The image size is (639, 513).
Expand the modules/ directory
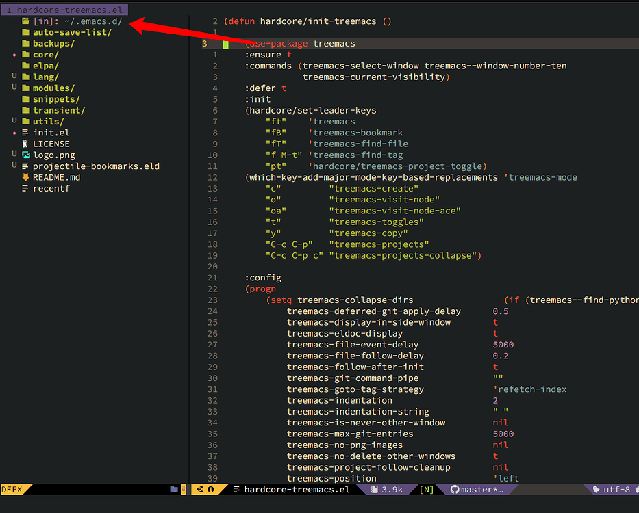54,88
